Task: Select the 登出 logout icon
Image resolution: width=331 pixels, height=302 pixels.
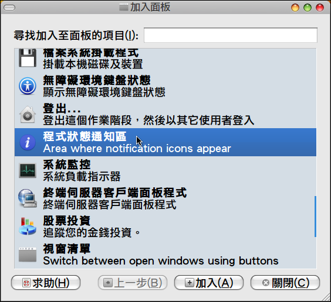Action: point(28,114)
